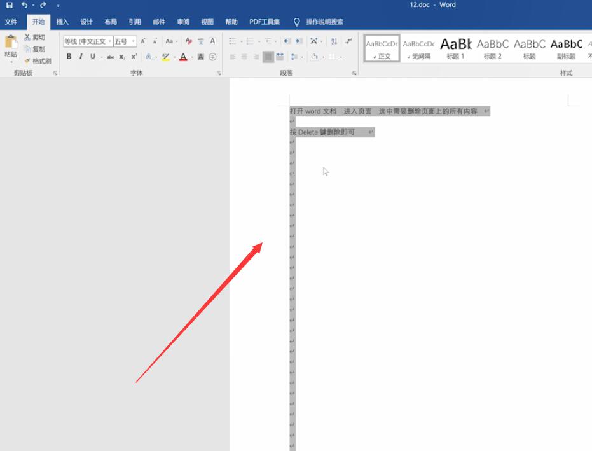Select the 正文 (Normal) style
Viewport: 592px width, 451px height.
(x=382, y=48)
